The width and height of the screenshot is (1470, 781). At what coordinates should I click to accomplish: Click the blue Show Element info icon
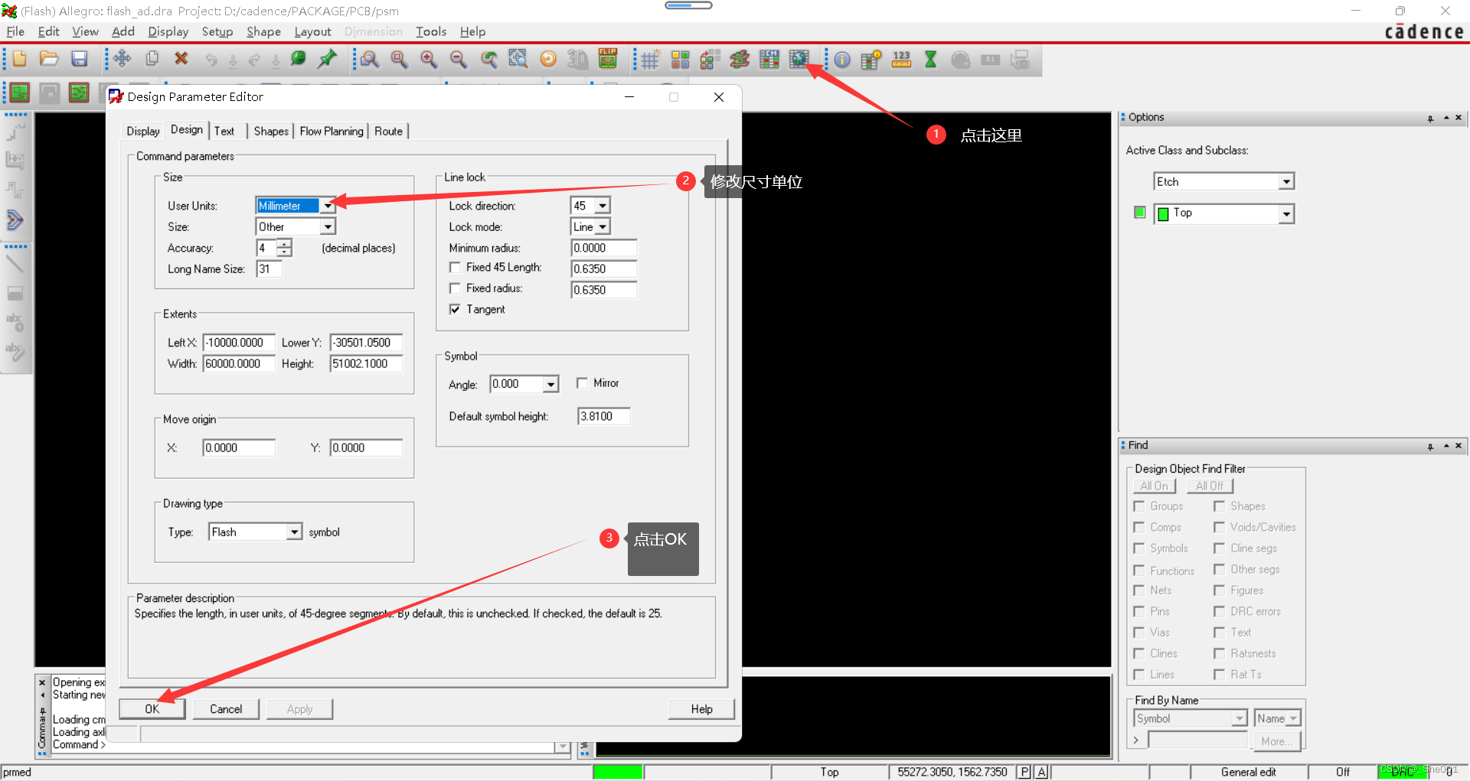click(x=842, y=60)
